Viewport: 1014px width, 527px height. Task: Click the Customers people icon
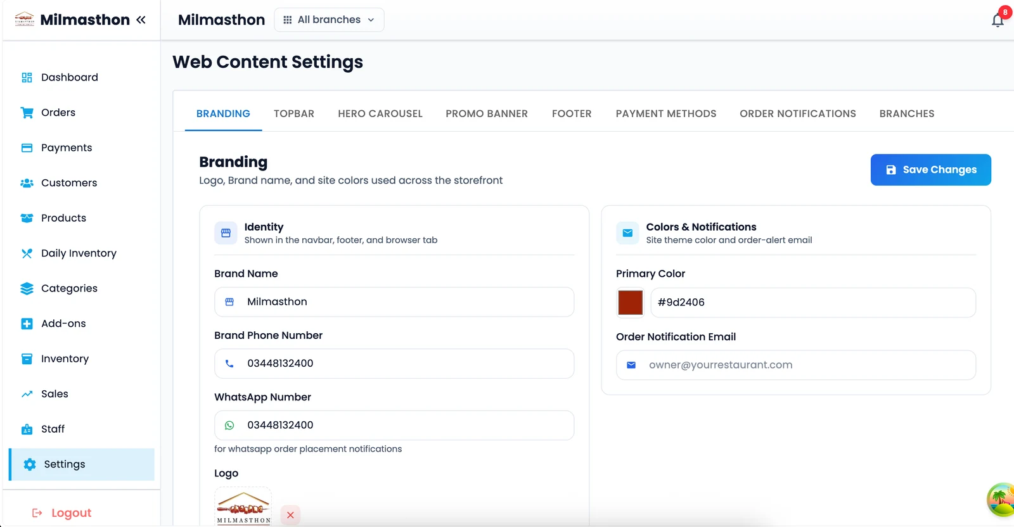(x=27, y=183)
